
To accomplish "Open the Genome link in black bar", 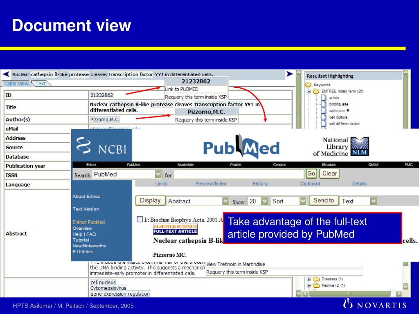I will [x=279, y=165].
